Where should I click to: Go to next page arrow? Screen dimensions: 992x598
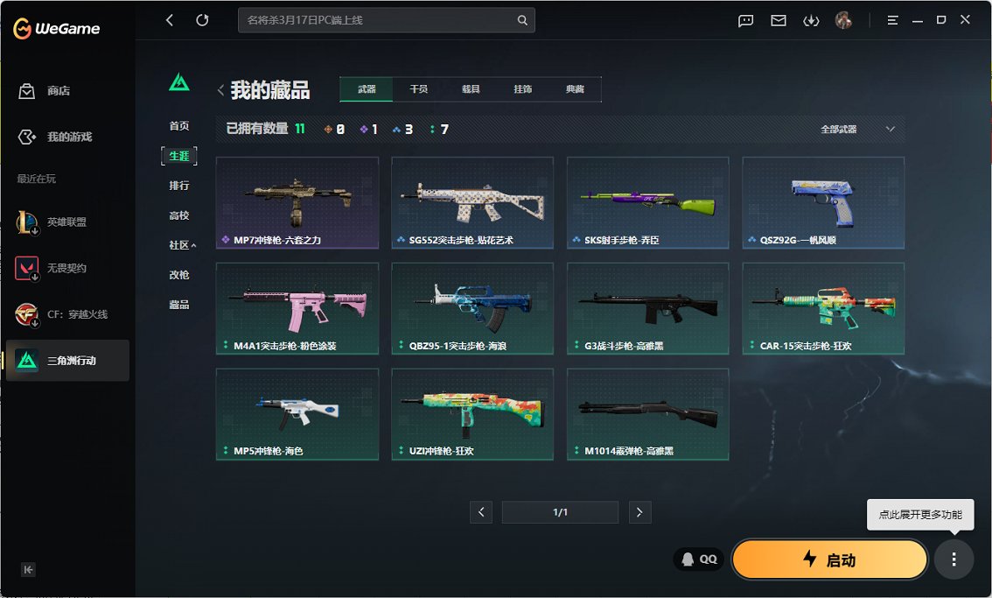[x=639, y=512]
